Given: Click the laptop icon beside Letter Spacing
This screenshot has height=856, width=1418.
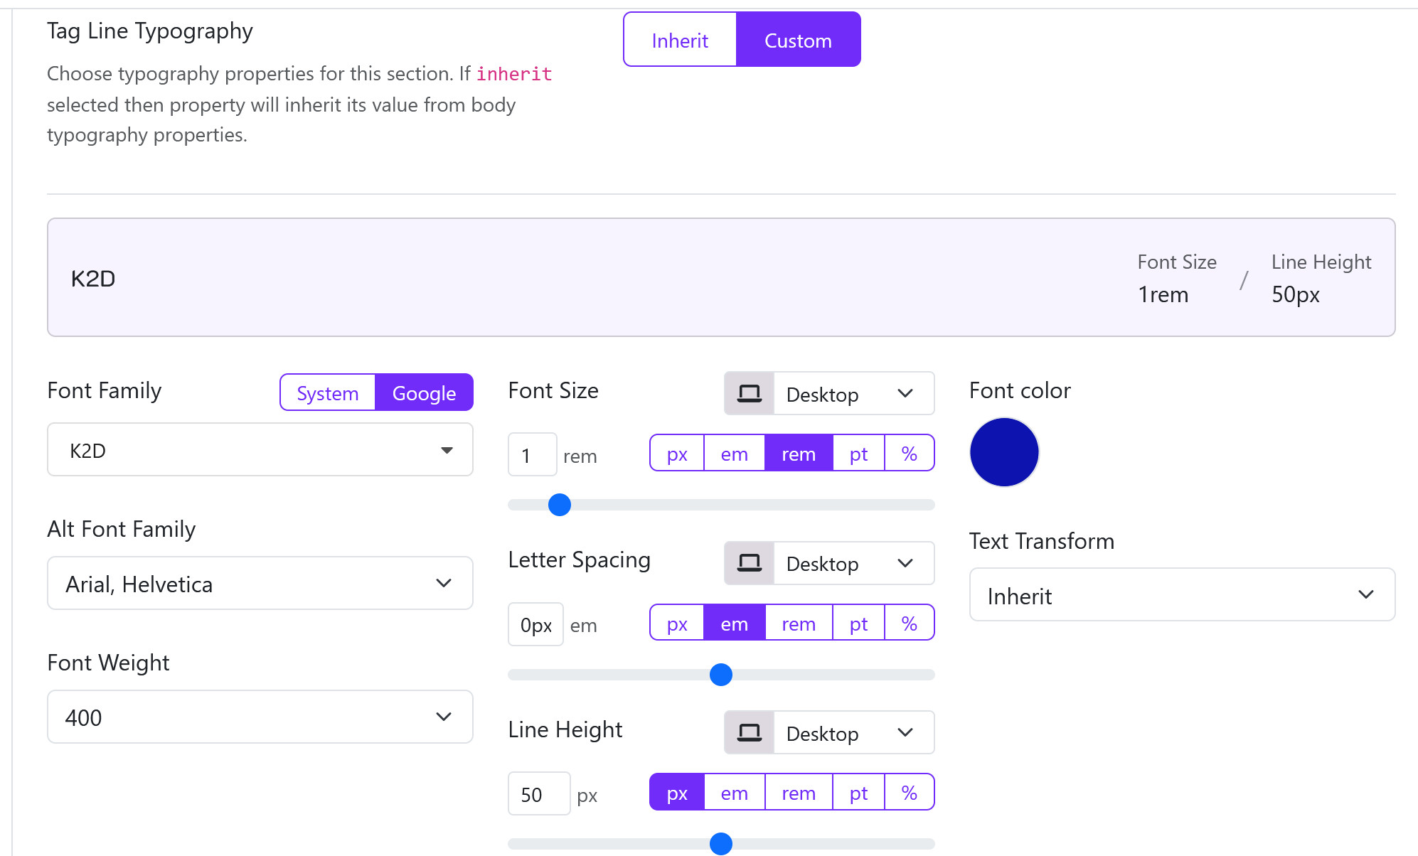Looking at the screenshot, I should [x=748, y=562].
